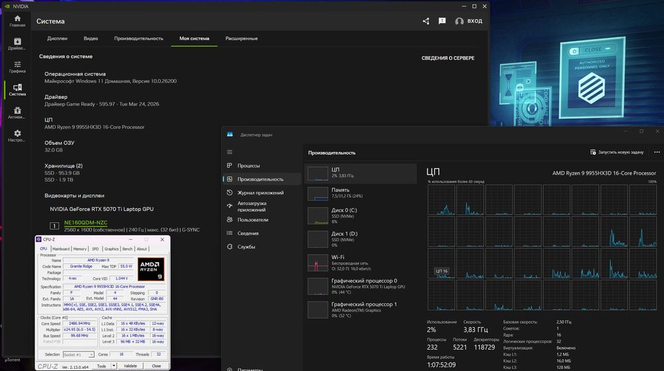The image size is (664, 371).
Task: Select Производительность in Task Manager sidebar
Action: (x=262, y=179)
